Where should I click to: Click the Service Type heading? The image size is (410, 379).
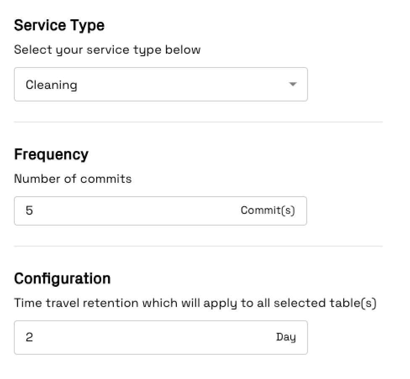59,26
